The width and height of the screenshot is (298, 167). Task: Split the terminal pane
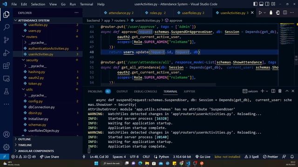(x=273, y=91)
